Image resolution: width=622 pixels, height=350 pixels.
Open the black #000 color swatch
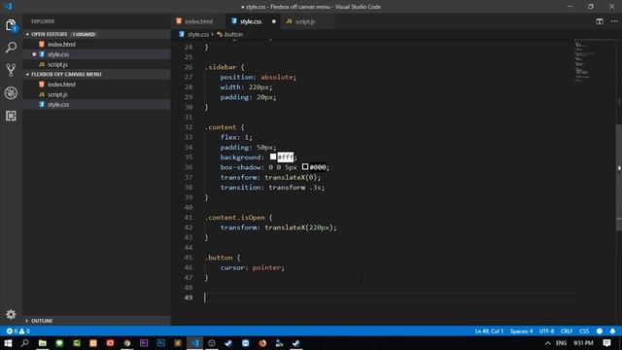[x=305, y=166]
